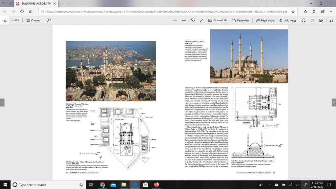Go to the Home page
Screen dimensions: 336x189
[31, 11]
